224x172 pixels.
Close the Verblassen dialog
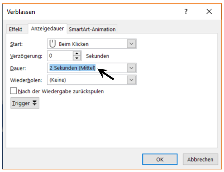point(209,12)
